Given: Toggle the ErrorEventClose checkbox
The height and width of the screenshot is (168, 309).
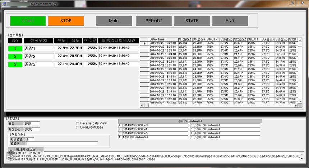Looking at the screenshot, I should click(77, 127).
